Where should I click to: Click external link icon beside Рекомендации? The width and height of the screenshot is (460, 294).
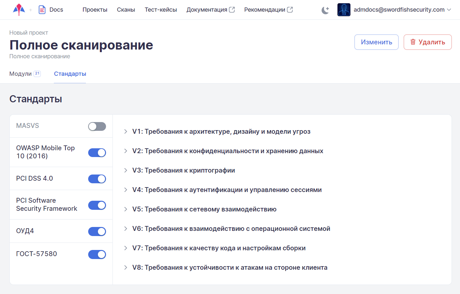[290, 10]
